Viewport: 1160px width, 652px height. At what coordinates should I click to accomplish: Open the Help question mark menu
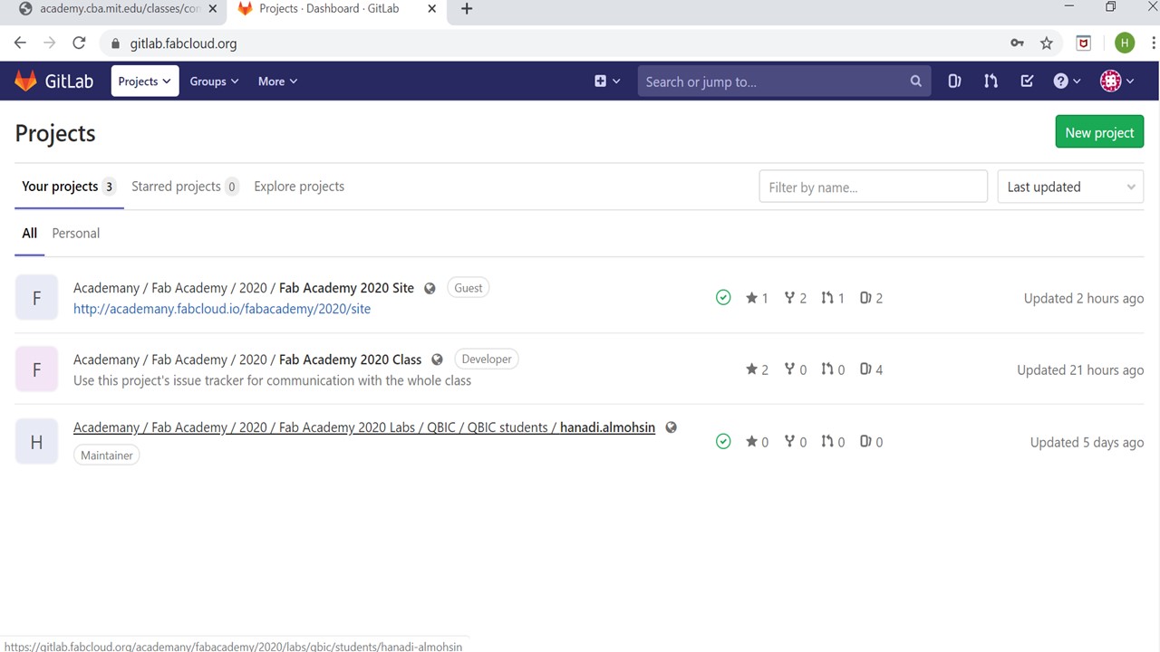(1067, 81)
